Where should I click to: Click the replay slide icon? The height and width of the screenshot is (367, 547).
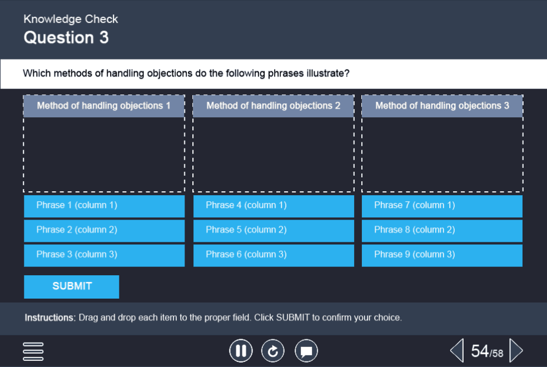click(273, 351)
